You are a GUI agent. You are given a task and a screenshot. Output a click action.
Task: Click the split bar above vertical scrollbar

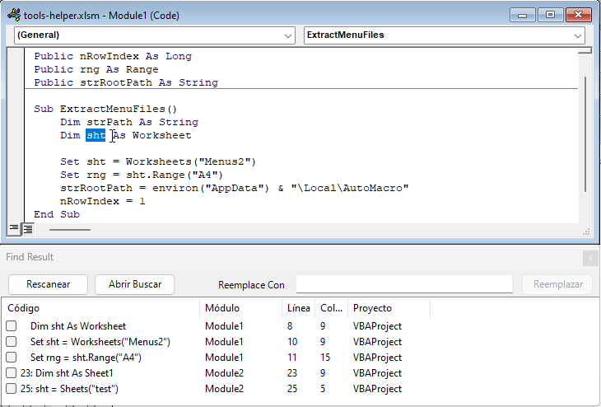click(585, 50)
